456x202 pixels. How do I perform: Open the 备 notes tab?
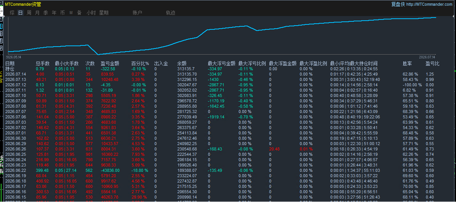pyautogui.click(x=79, y=13)
